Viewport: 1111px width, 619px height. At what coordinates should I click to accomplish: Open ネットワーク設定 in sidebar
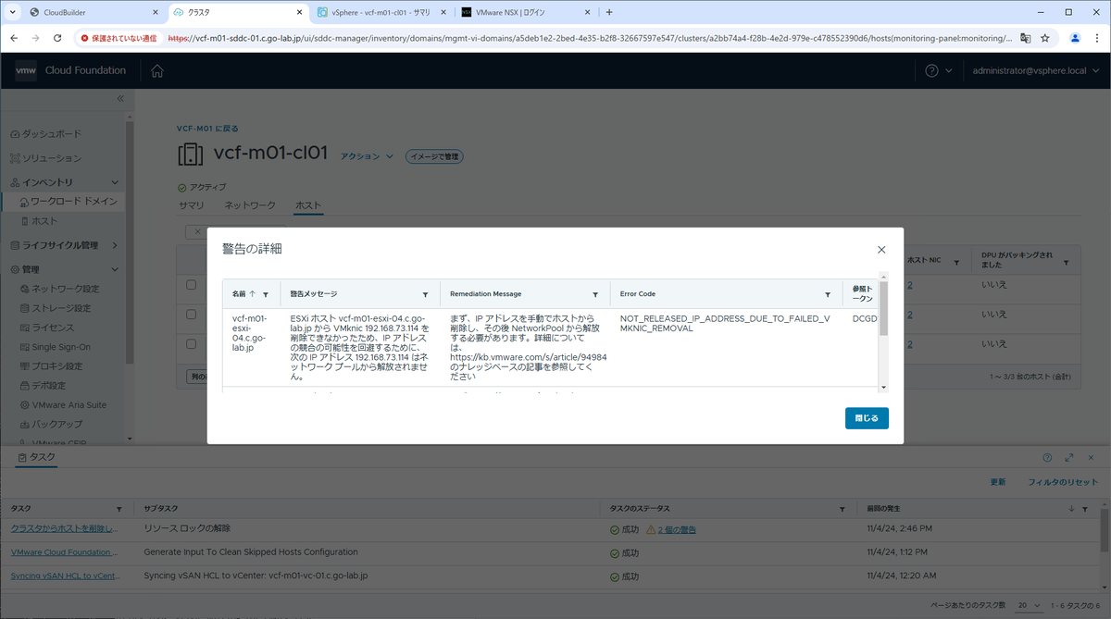[x=59, y=289]
